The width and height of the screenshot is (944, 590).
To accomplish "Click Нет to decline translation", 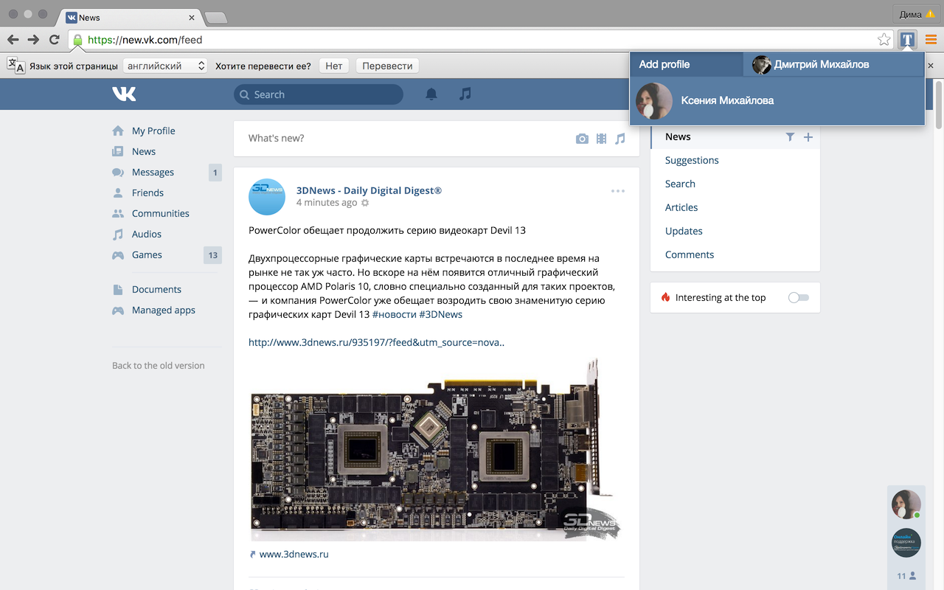I will coord(334,66).
